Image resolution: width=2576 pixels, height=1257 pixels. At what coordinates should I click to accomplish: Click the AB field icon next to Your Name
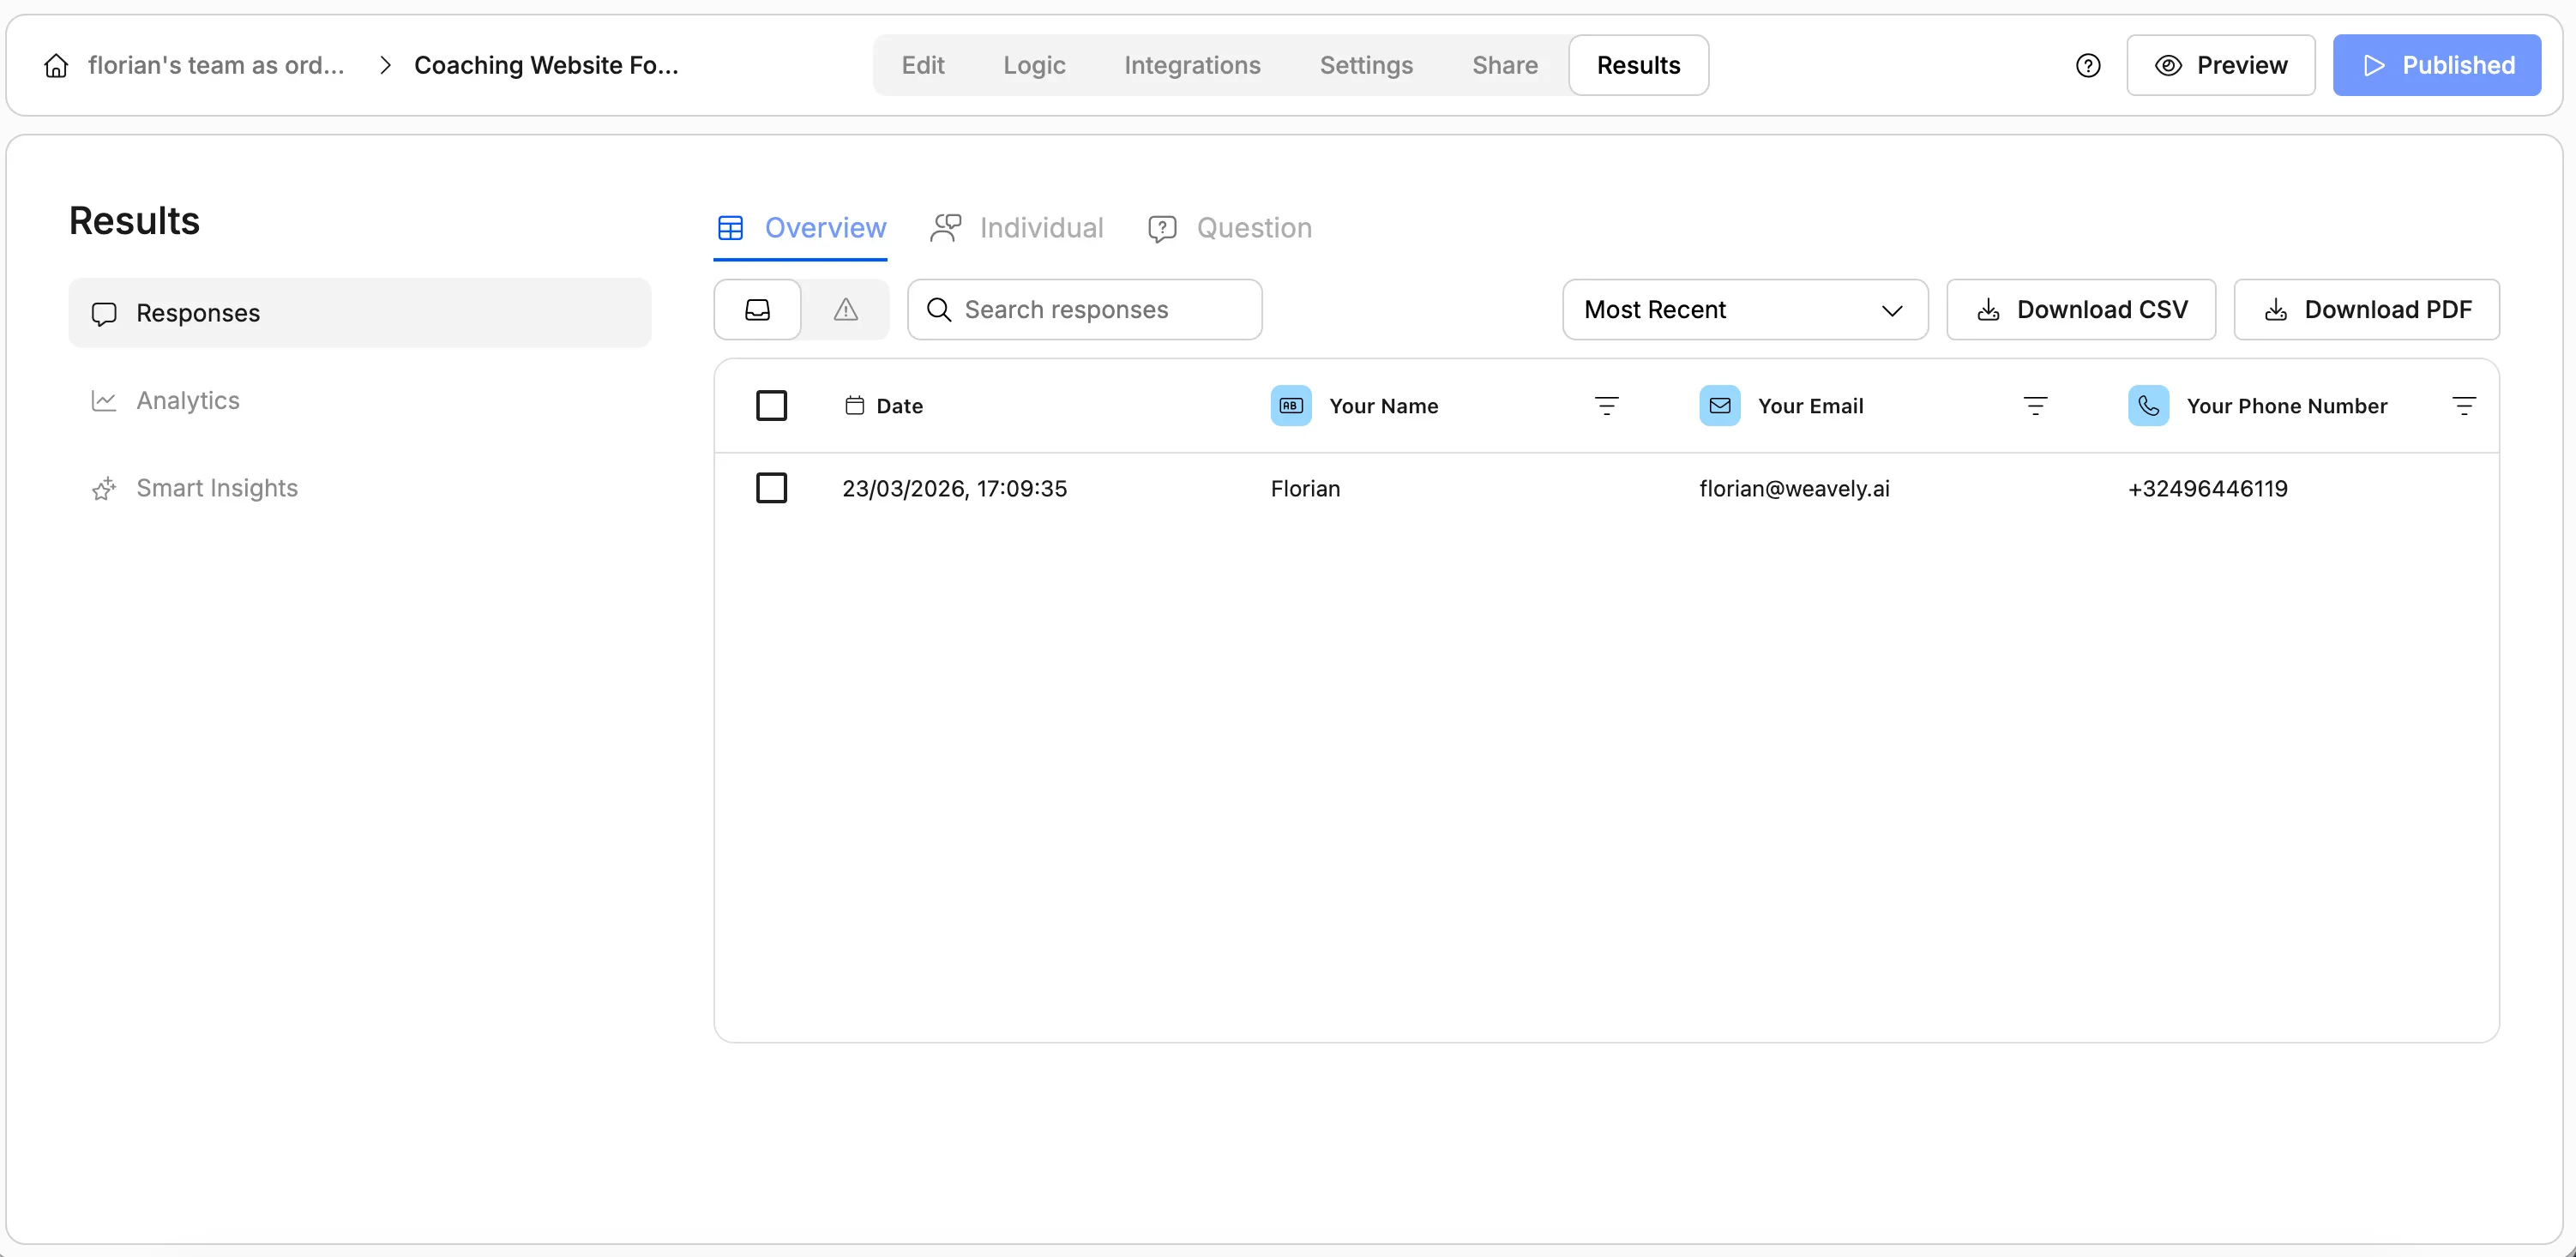pyautogui.click(x=1290, y=405)
